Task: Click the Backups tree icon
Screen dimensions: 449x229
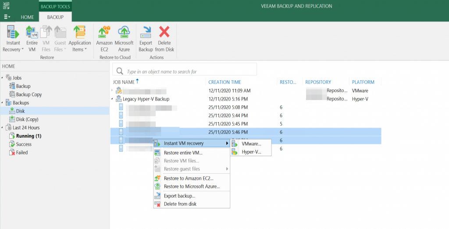Action: click(9, 102)
